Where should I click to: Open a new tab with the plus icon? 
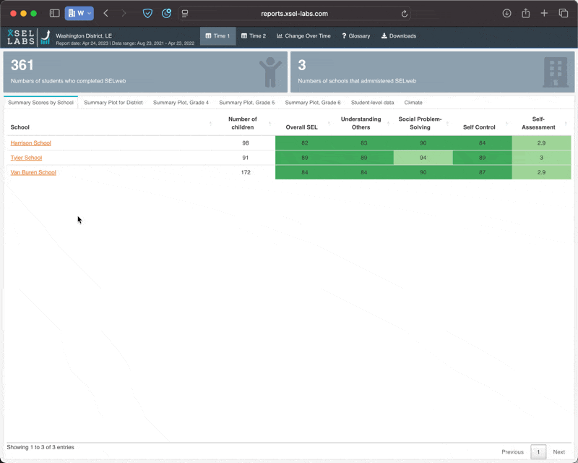tap(544, 13)
